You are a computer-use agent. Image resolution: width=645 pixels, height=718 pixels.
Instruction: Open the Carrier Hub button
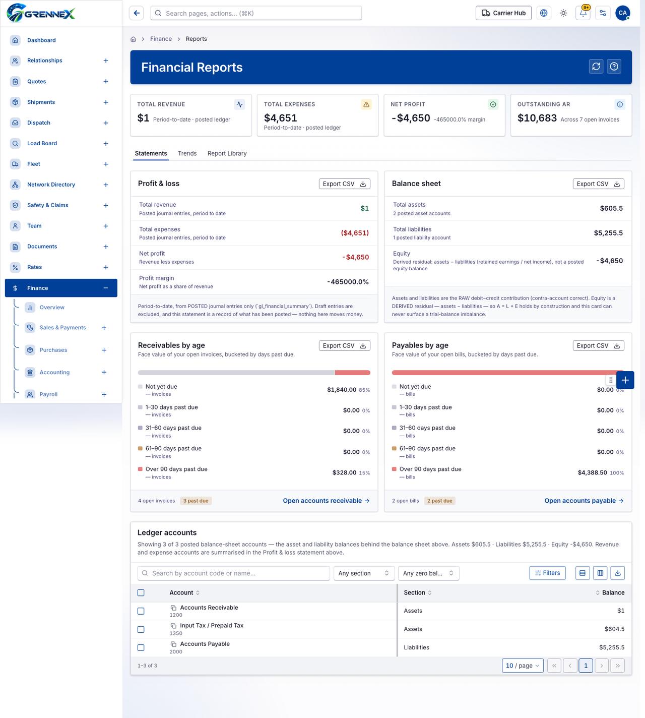click(504, 13)
